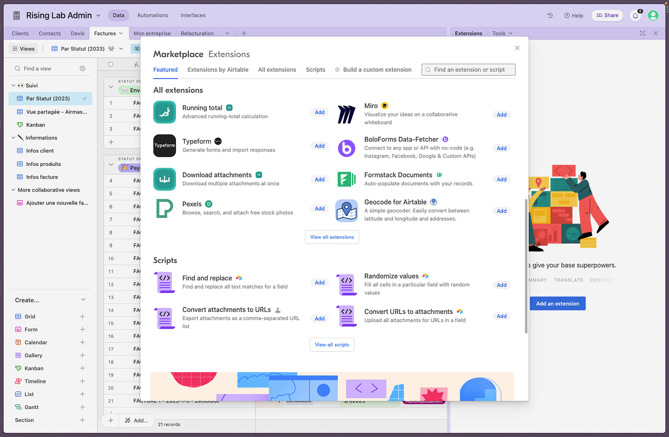Add the Running total extension
The width and height of the screenshot is (669, 437).
[320, 112]
